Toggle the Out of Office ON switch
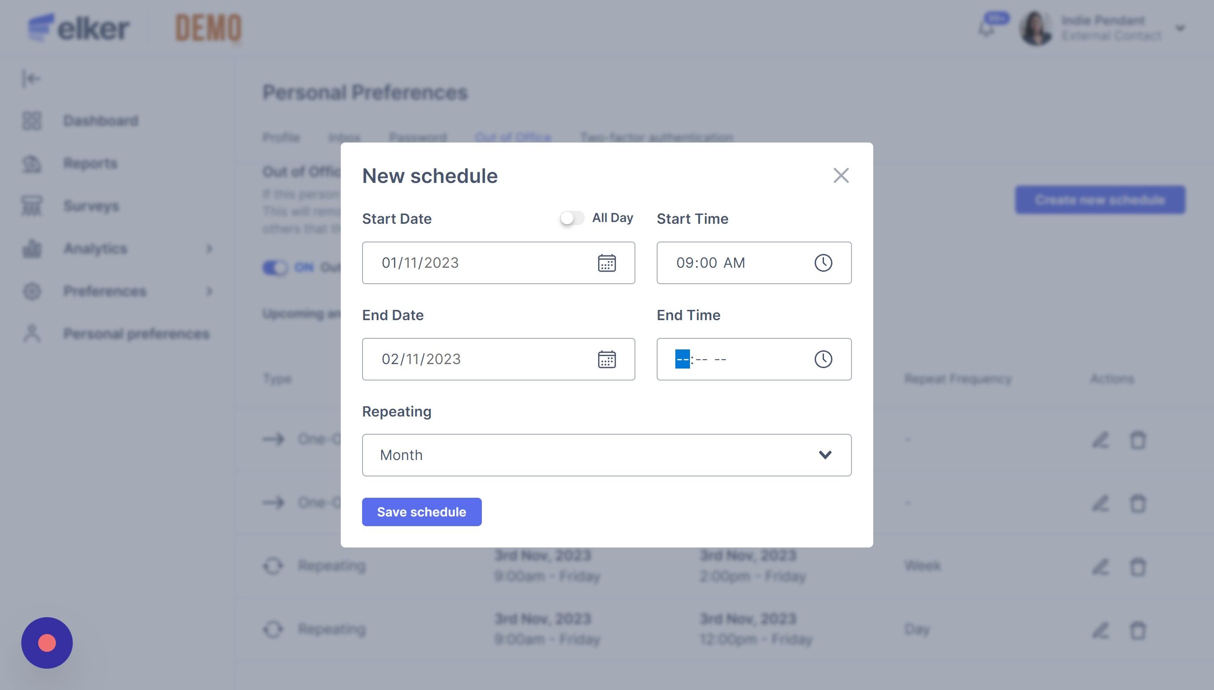This screenshot has height=690, width=1214. tap(275, 268)
